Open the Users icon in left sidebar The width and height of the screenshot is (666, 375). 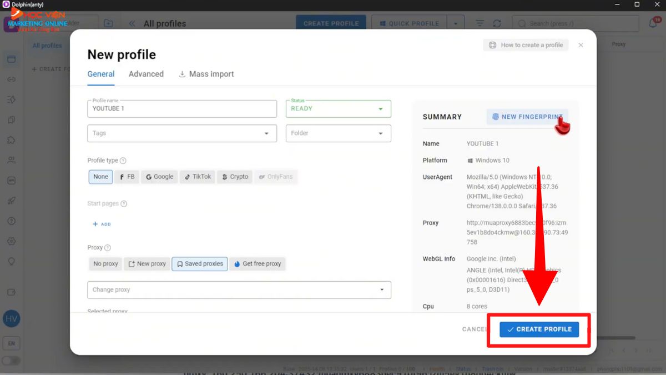pyautogui.click(x=11, y=161)
